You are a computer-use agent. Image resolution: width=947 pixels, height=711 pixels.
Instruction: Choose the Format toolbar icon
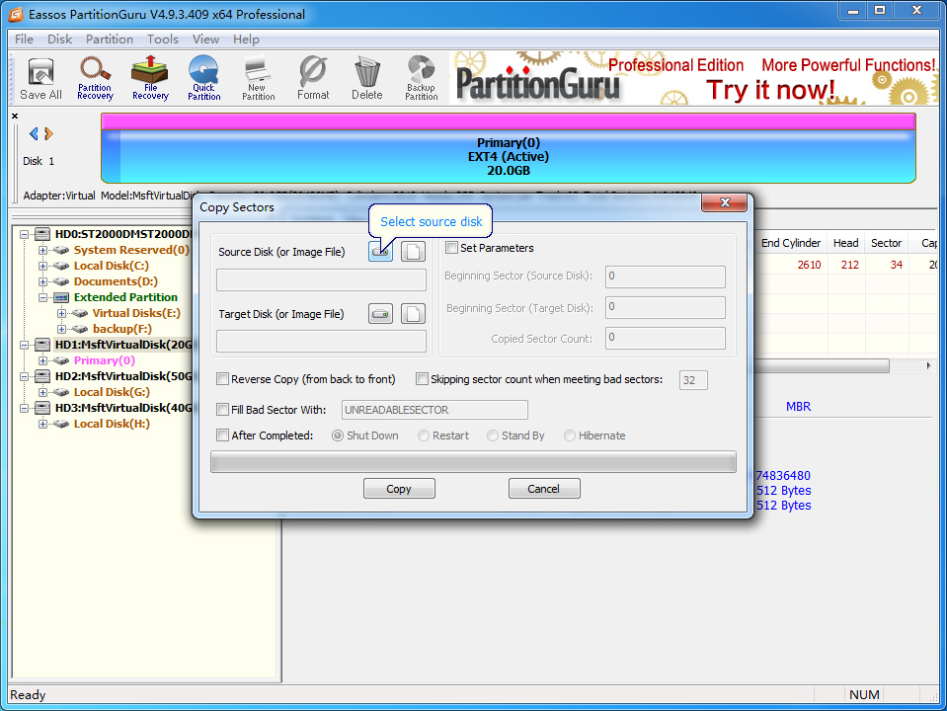(x=313, y=79)
